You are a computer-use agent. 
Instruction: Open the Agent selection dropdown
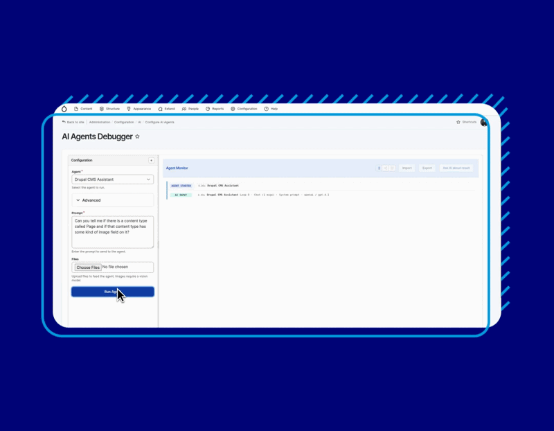pos(112,179)
